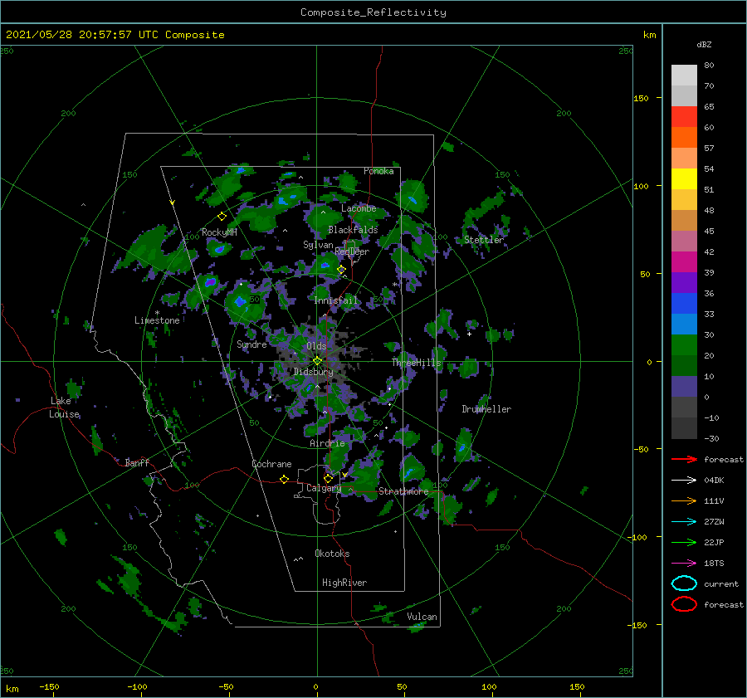
Task: Click the Limestone label
Action: (x=157, y=320)
